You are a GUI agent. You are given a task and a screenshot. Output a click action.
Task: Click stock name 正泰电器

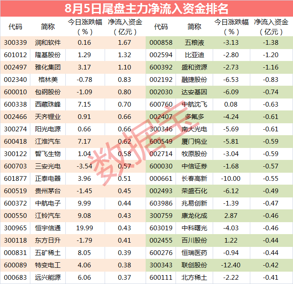coord(48,179)
